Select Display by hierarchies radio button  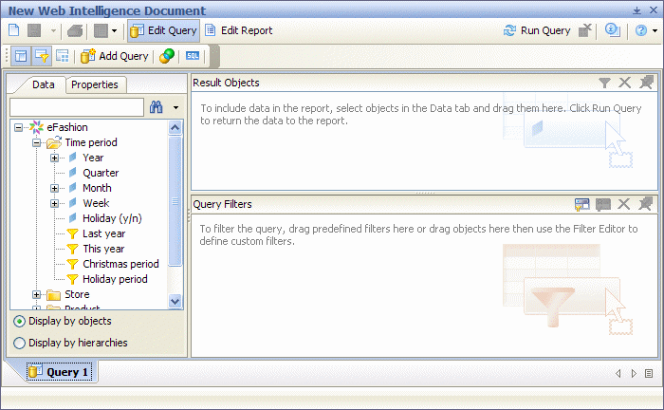click(19, 343)
